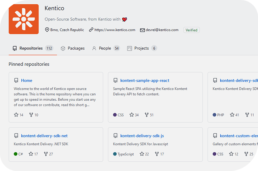Viewport: 258px width, 171px height.
Task: Click purple CSS dot on kontent-custom-elements card
Action: tap(215, 154)
